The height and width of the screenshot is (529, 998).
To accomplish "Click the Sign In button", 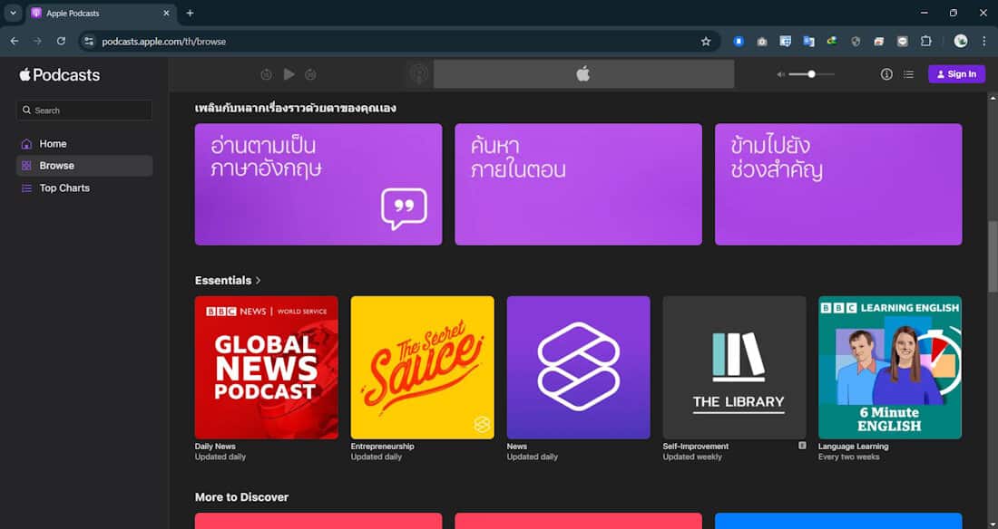I will (x=956, y=74).
